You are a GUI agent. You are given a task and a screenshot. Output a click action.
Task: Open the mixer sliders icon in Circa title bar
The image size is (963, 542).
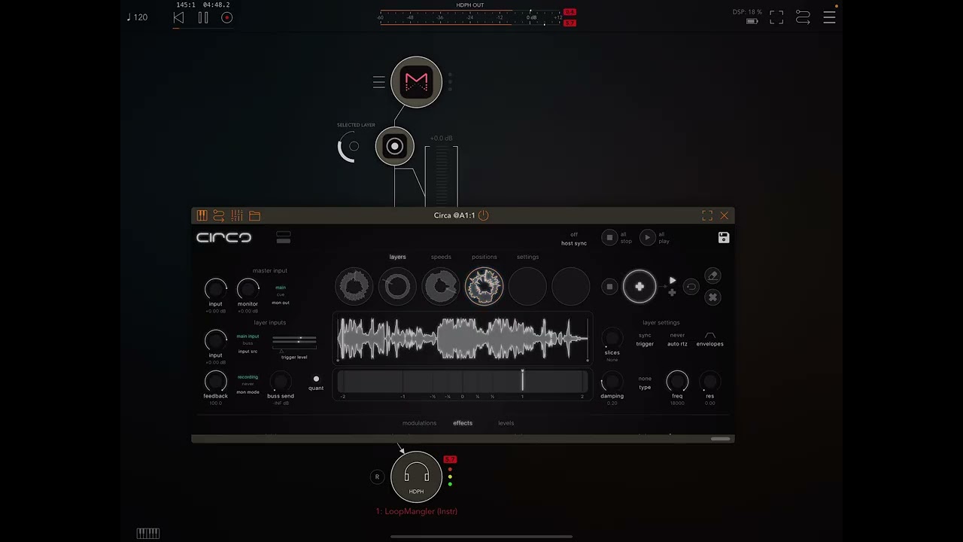(x=237, y=215)
